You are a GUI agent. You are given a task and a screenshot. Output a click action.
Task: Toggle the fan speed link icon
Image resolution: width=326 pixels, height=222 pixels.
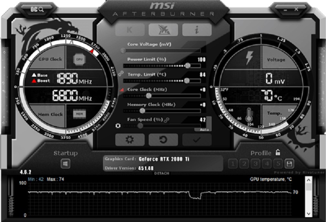[167, 120]
